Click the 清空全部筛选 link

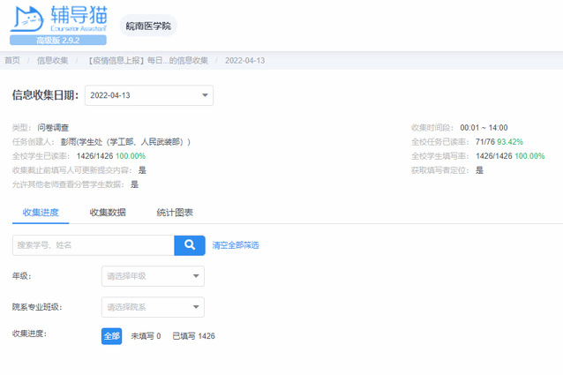coord(236,245)
